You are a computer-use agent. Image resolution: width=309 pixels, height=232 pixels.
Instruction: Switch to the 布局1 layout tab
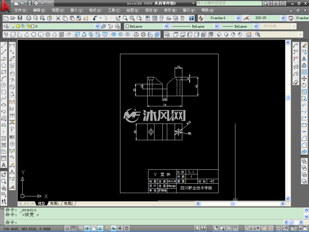point(54,203)
